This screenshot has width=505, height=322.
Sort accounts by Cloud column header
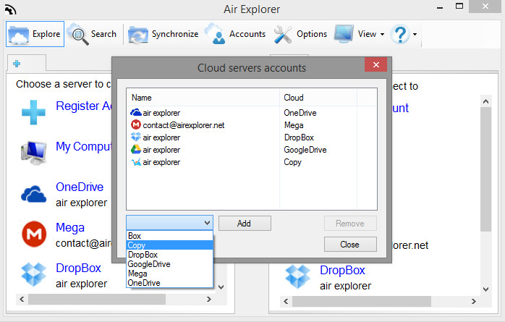[318, 98]
